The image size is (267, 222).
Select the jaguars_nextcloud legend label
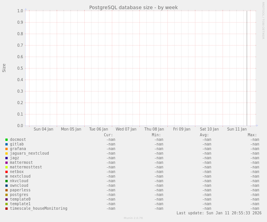pos(29,153)
